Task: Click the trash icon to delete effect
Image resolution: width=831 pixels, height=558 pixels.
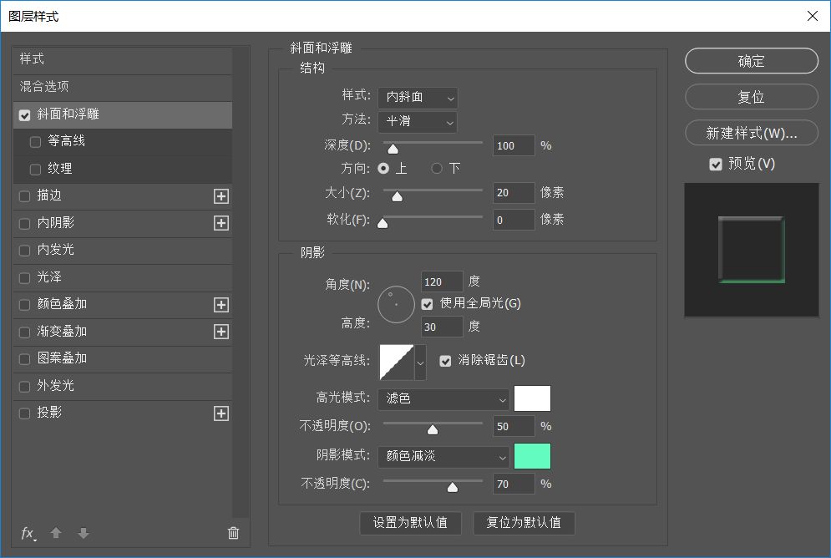Action: (233, 533)
